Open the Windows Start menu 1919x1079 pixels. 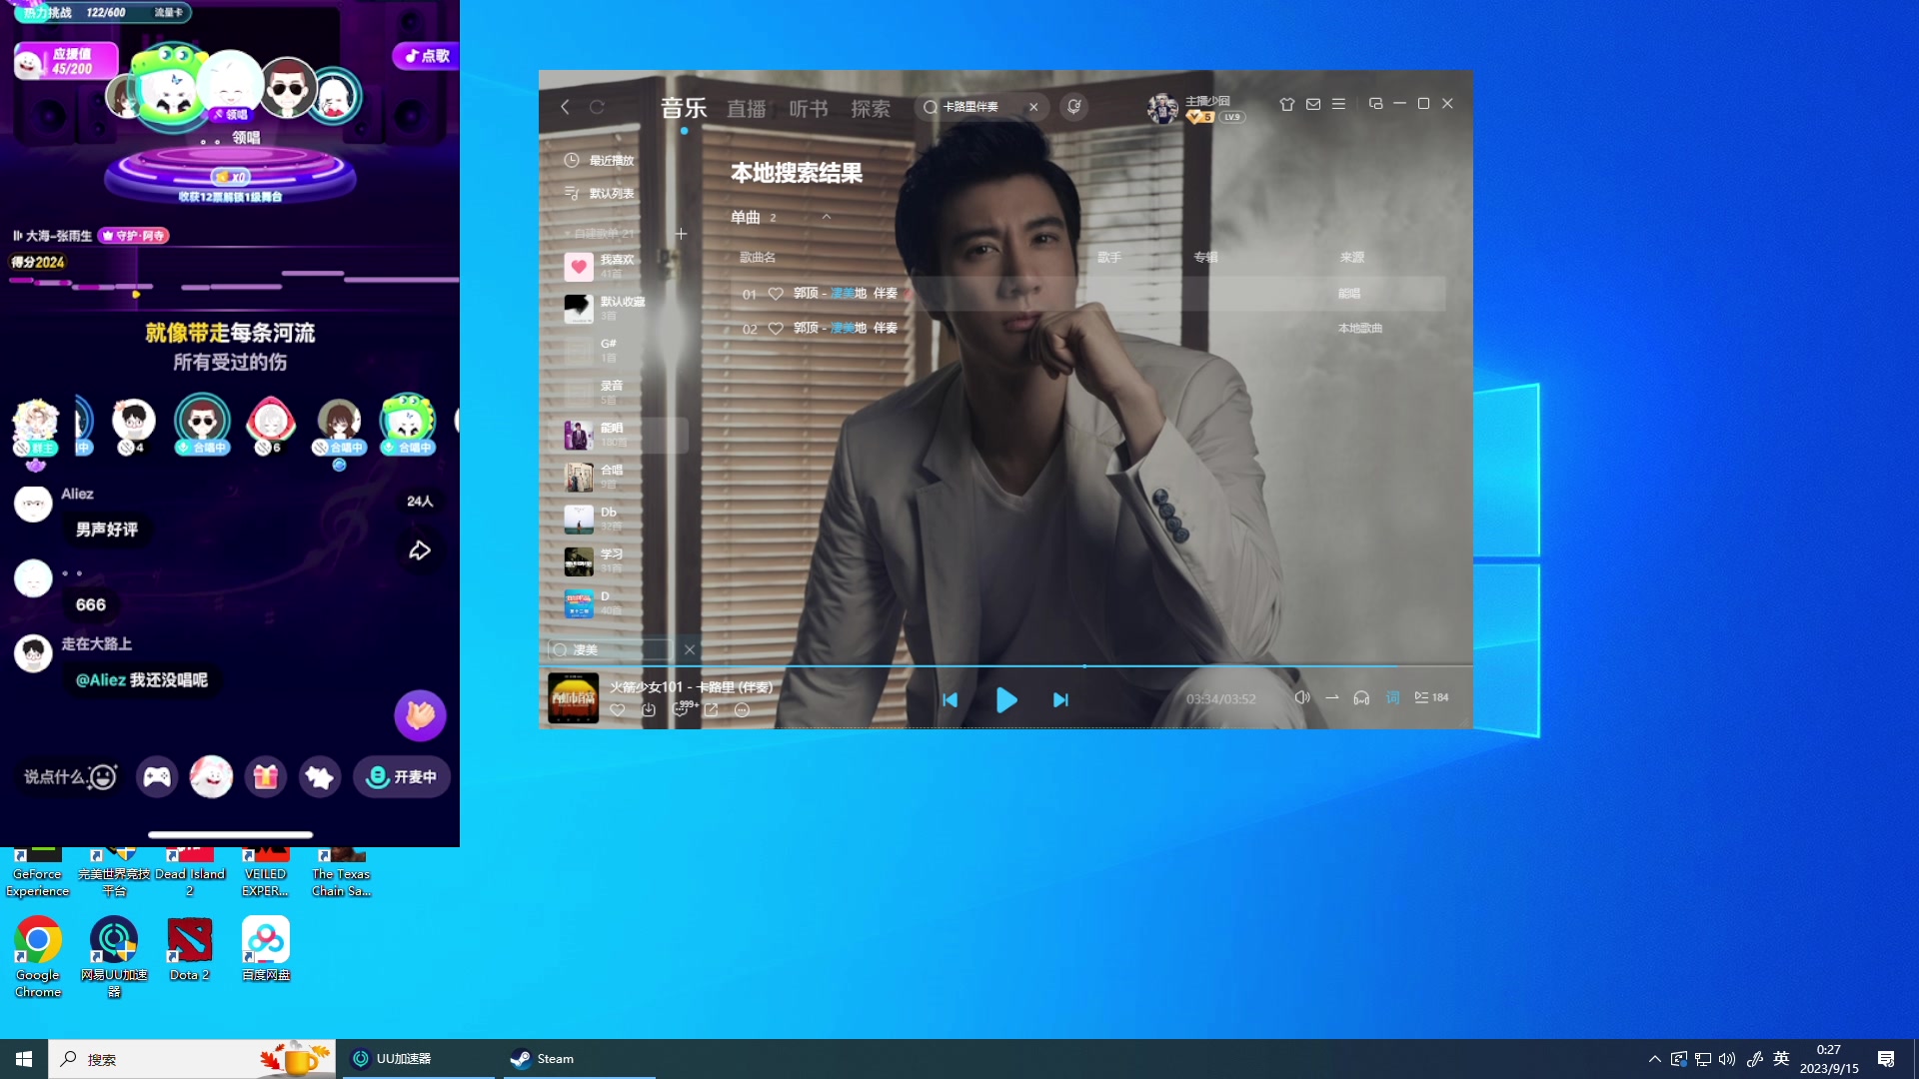click(x=24, y=1059)
